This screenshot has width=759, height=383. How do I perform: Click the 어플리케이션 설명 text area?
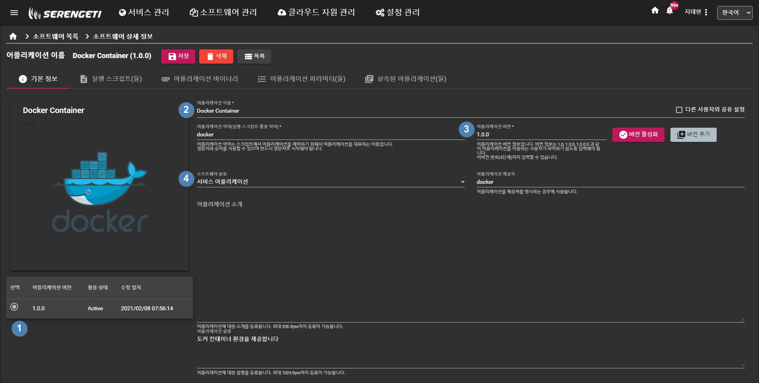click(470, 351)
